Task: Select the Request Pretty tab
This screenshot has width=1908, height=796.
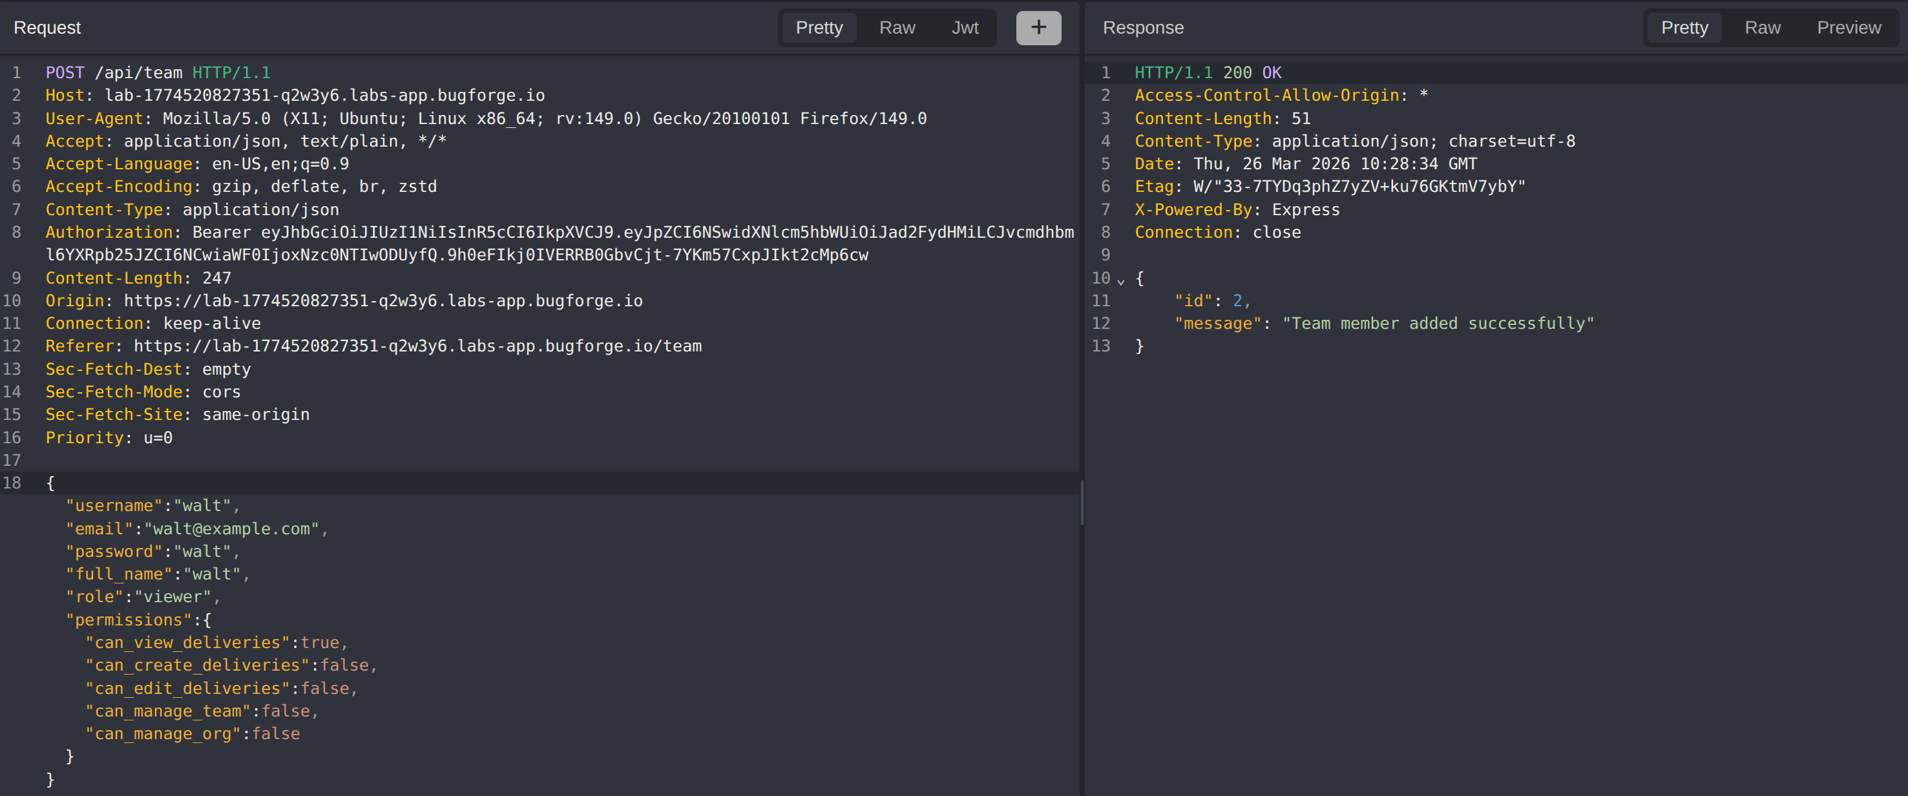Action: pos(819,27)
